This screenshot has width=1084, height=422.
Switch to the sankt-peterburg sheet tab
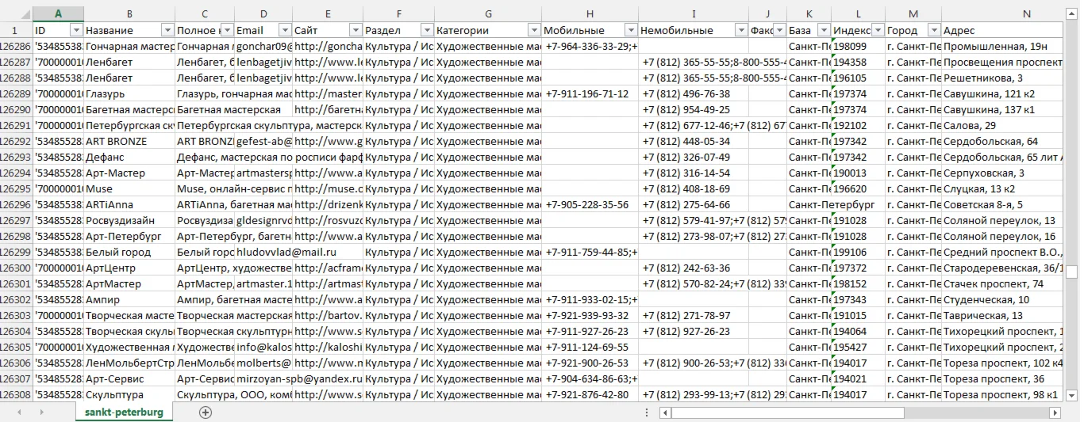125,412
